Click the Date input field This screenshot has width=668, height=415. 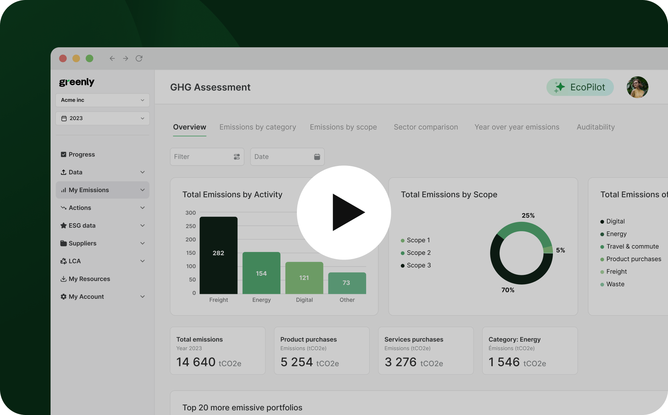pos(288,157)
